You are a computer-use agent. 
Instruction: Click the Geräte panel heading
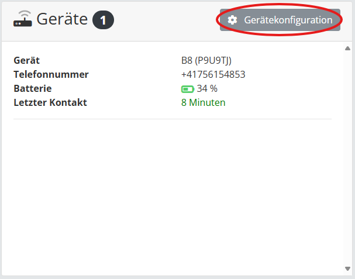(x=62, y=20)
